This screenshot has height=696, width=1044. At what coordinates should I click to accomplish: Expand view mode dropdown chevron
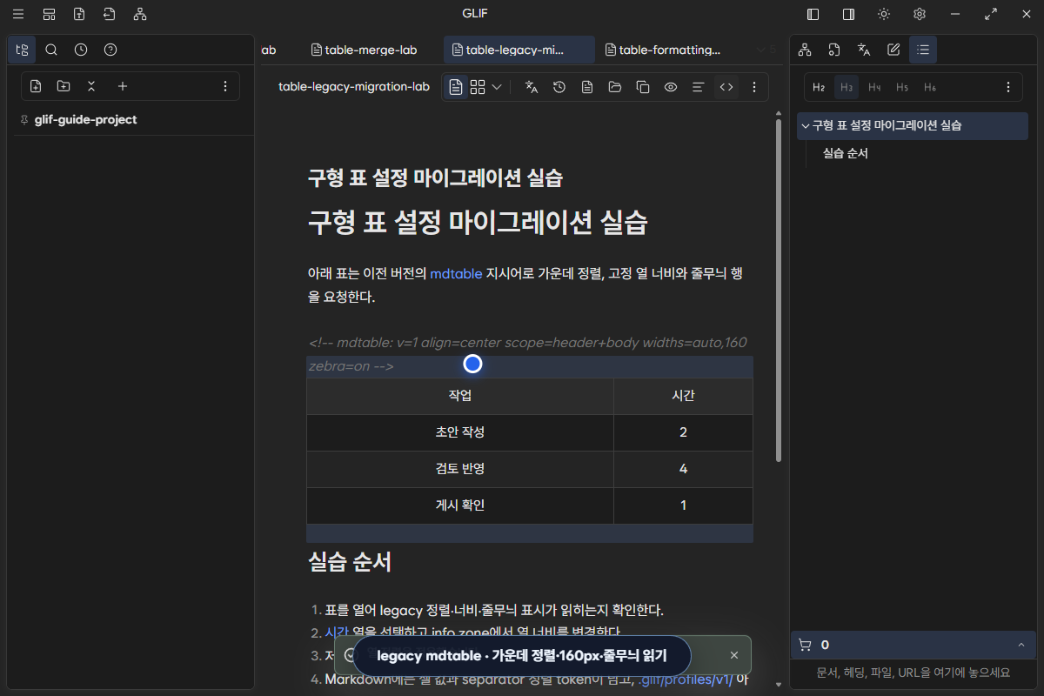[x=497, y=87]
